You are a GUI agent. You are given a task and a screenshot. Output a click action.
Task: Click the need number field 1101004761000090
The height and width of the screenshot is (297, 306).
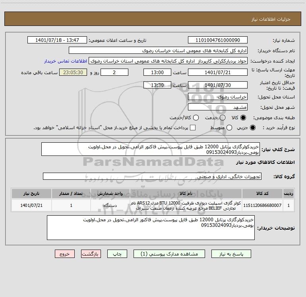tap(218, 40)
